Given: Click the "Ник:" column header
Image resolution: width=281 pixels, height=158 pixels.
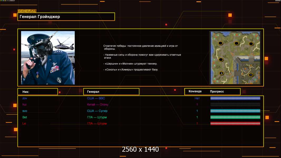Looking at the screenshot, I should (37, 92).
